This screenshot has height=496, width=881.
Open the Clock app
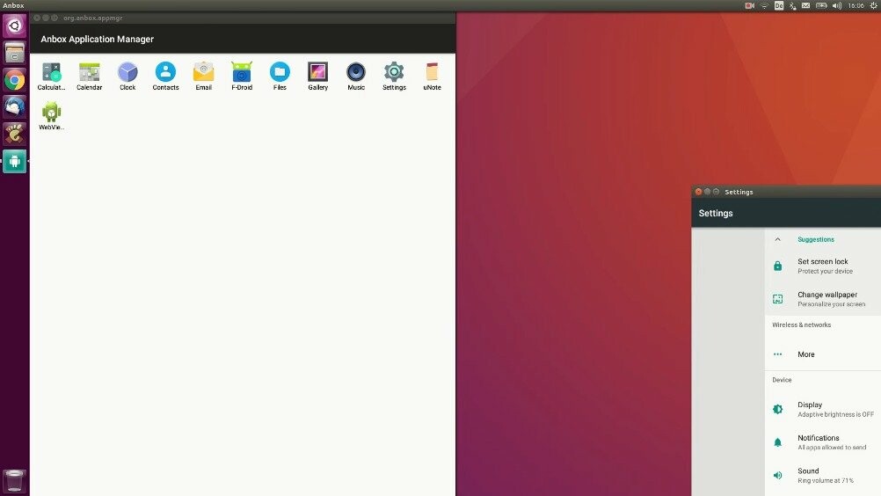127,73
